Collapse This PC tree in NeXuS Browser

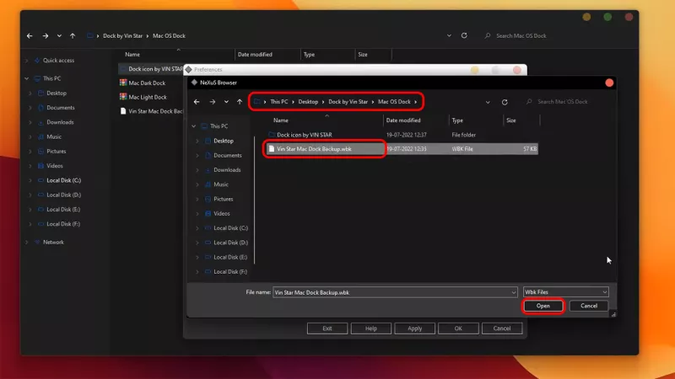coord(194,126)
